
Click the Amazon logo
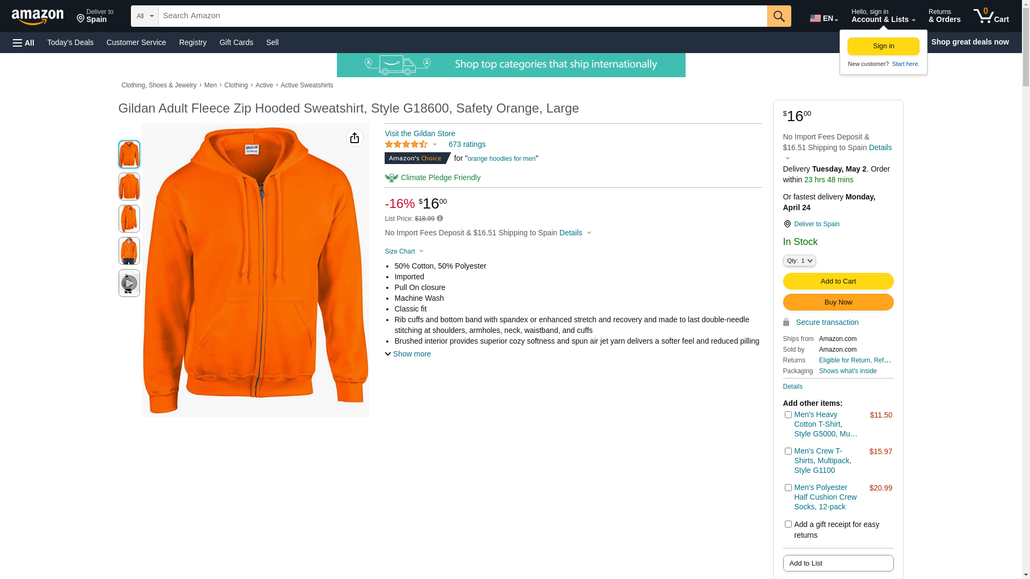38,17
